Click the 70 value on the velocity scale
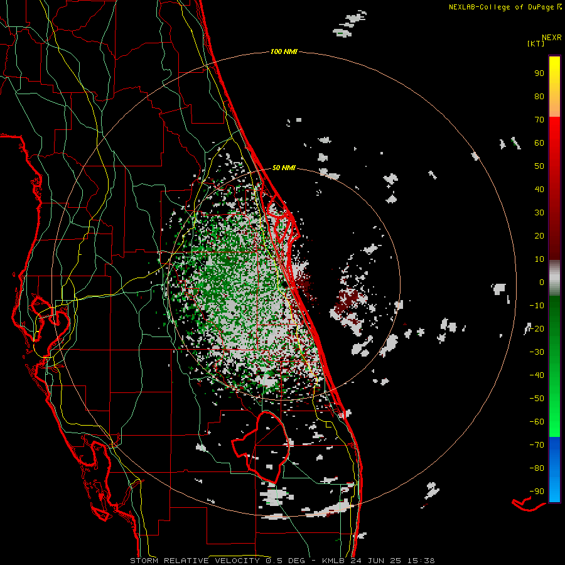The width and height of the screenshot is (565, 565). tap(539, 120)
